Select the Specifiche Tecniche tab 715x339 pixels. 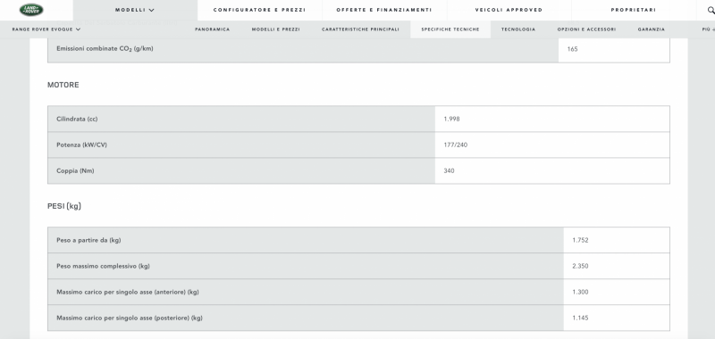click(450, 29)
